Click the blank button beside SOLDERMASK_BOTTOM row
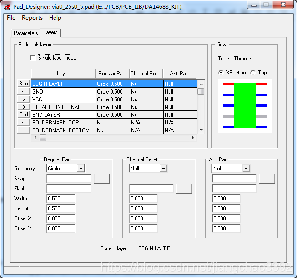This screenshot has width=297, height=278. 24,130
